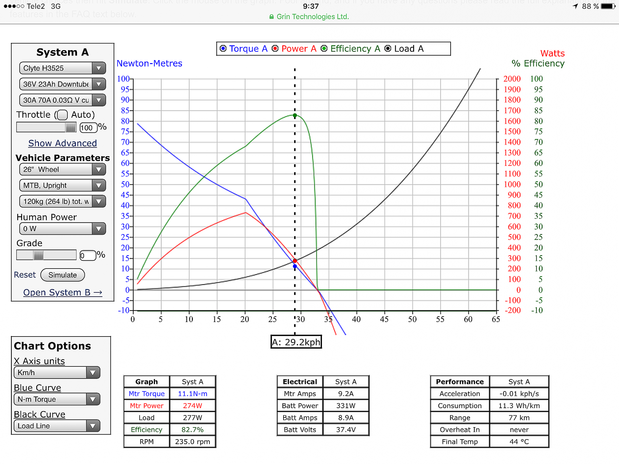Screen dimensions: 619x464
Task: Click the Throttle slider handle
Action: (71, 127)
